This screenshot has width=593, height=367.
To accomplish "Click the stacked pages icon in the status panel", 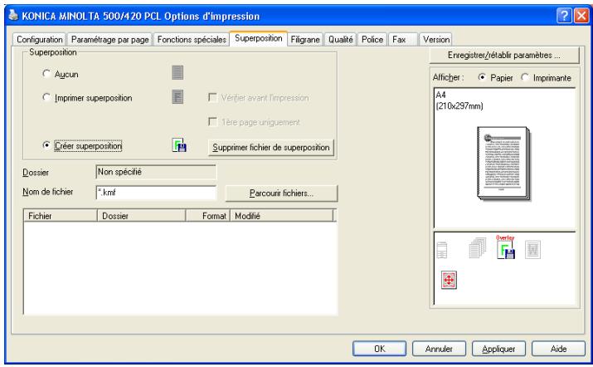I will (477, 248).
